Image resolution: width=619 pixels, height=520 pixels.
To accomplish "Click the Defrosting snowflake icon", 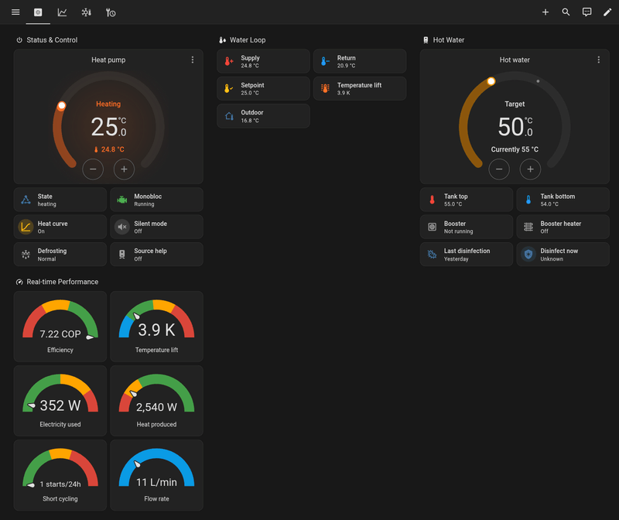I will coord(26,255).
